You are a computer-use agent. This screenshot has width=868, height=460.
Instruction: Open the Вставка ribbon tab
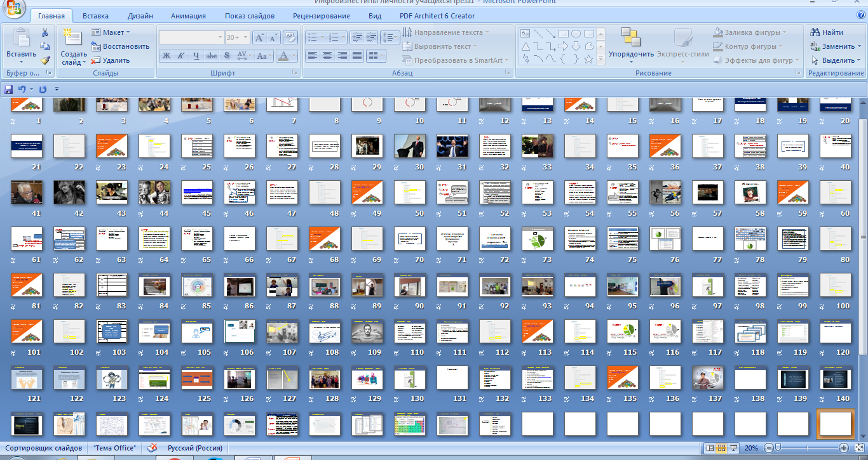point(95,16)
